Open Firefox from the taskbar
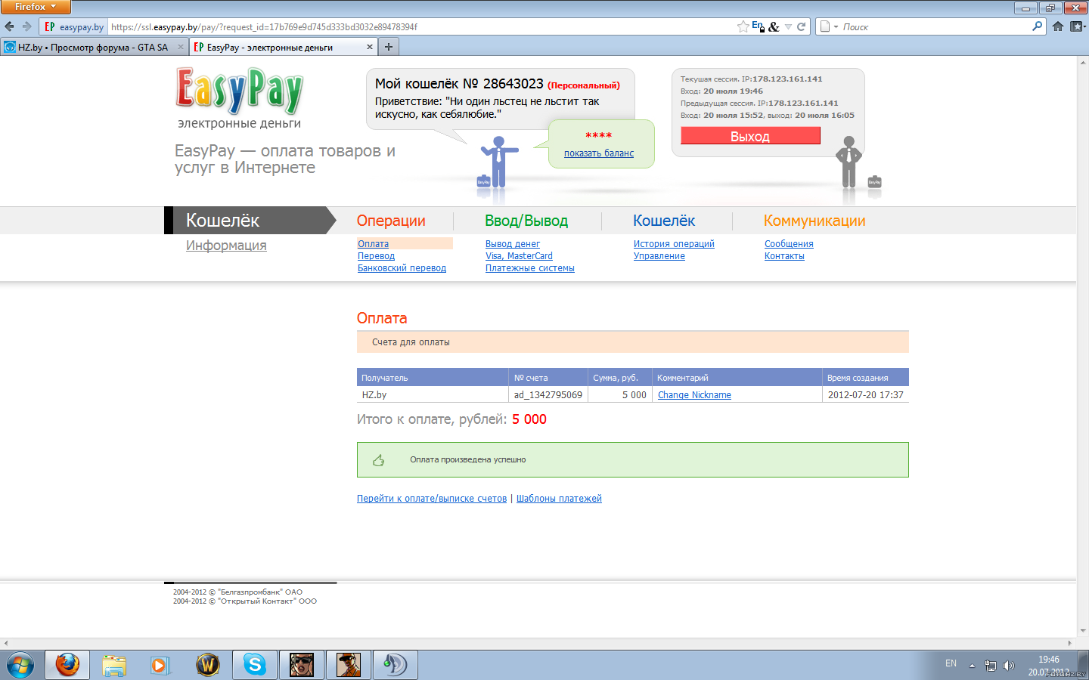 click(67, 665)
